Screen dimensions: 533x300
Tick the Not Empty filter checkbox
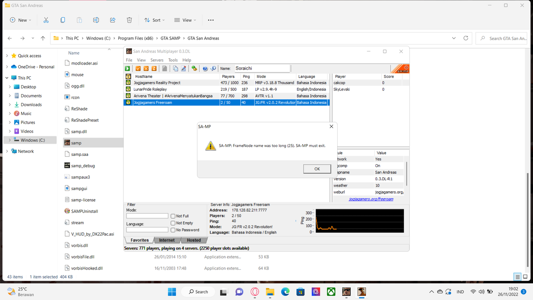tap(173, 223)
